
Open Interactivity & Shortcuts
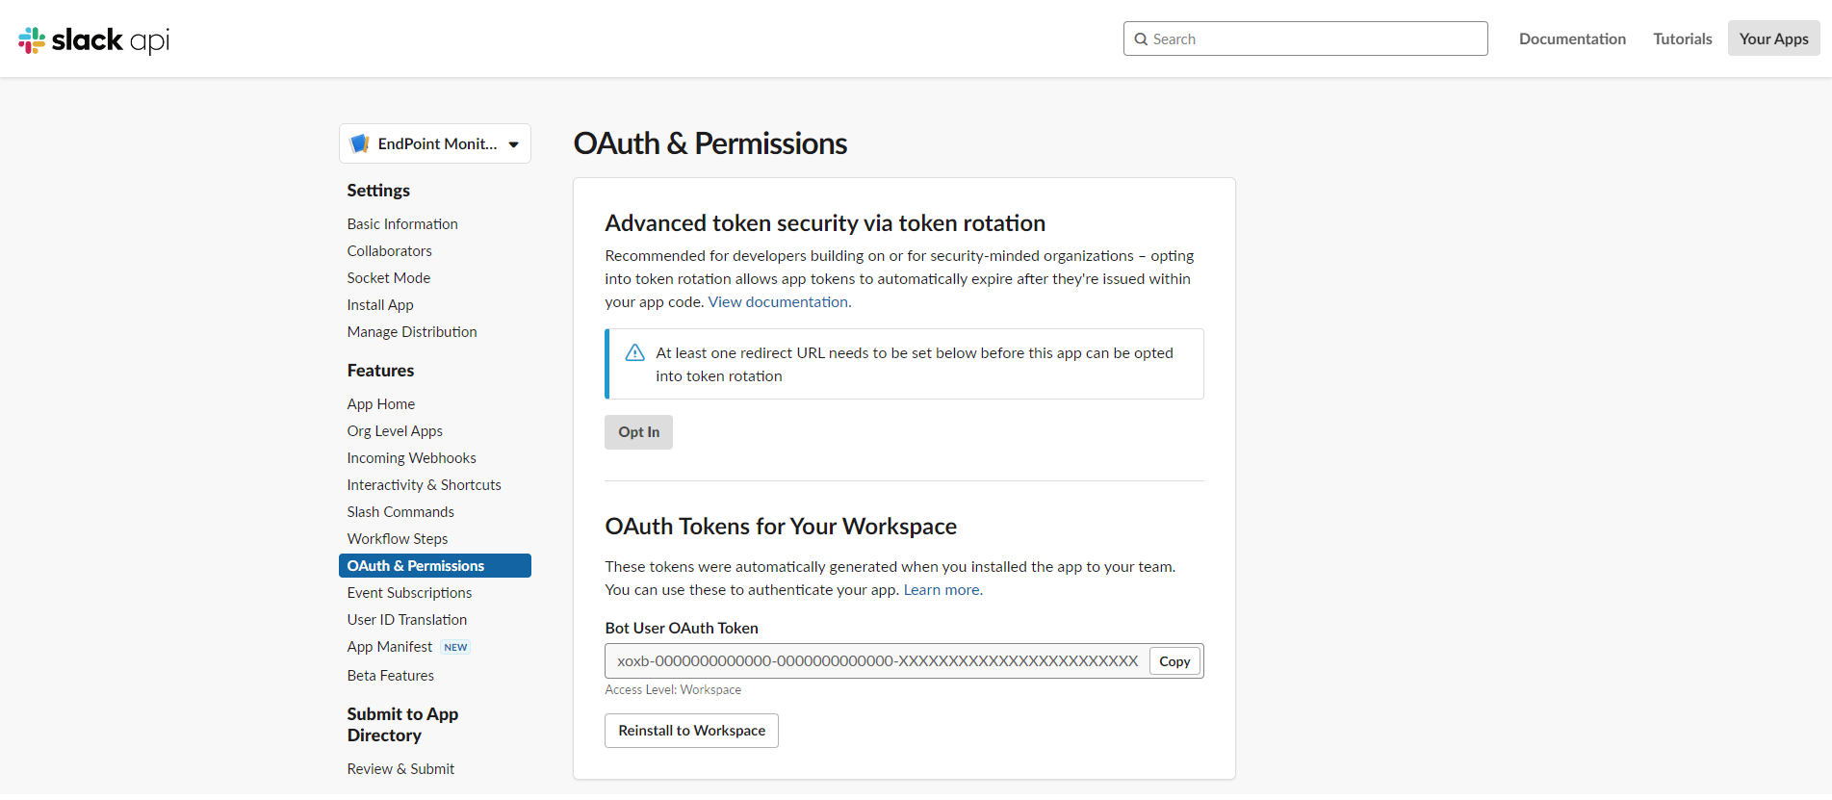424,485
